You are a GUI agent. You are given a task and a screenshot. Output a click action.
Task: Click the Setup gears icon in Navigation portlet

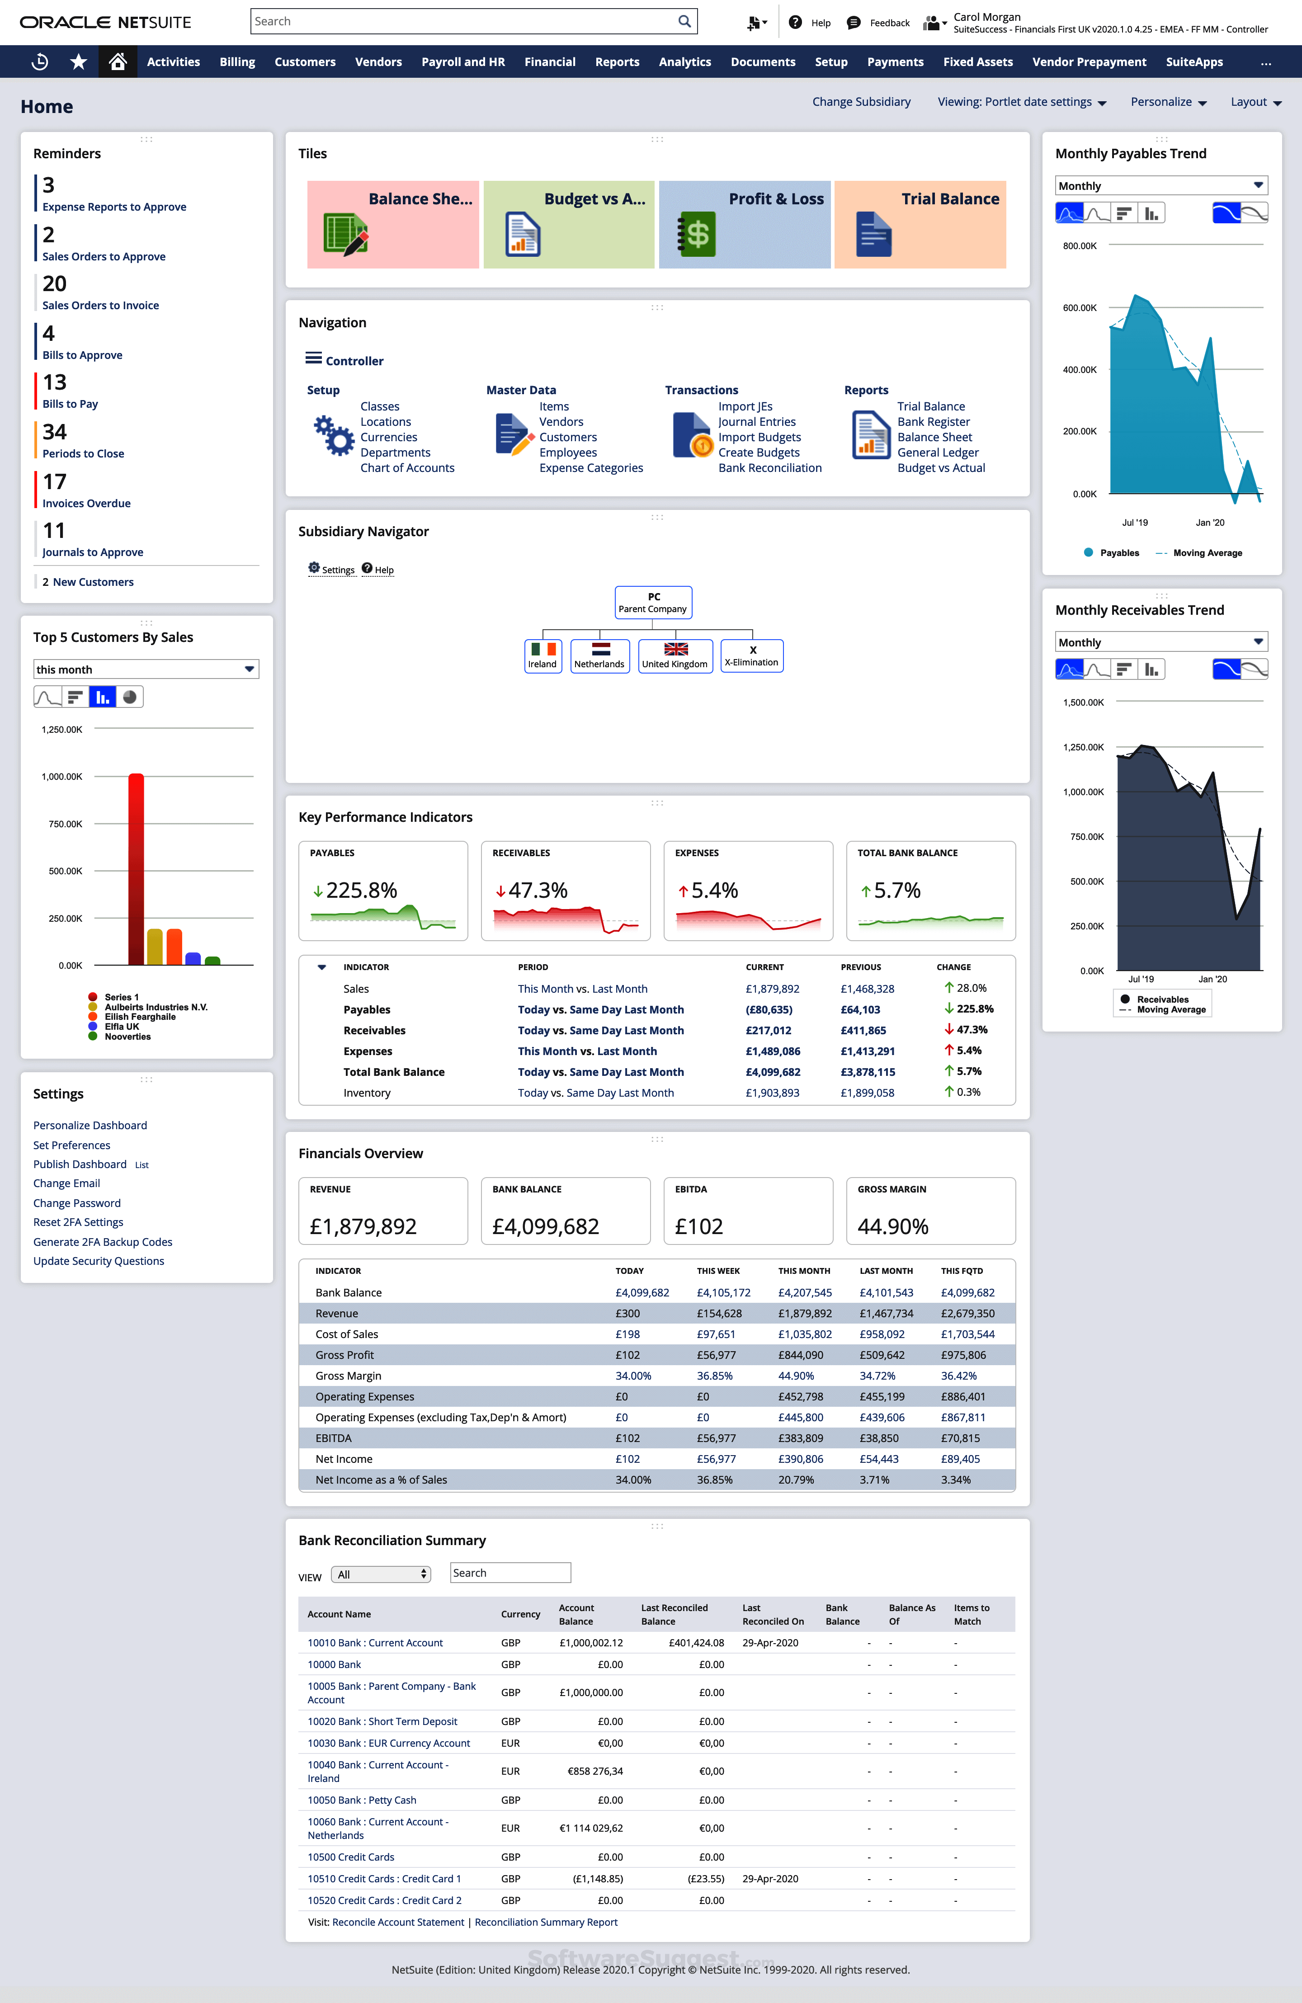[333, 436]
